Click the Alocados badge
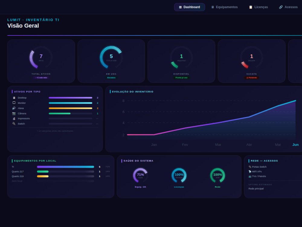The height and width of the screenshot is (227, 302). 111,77
